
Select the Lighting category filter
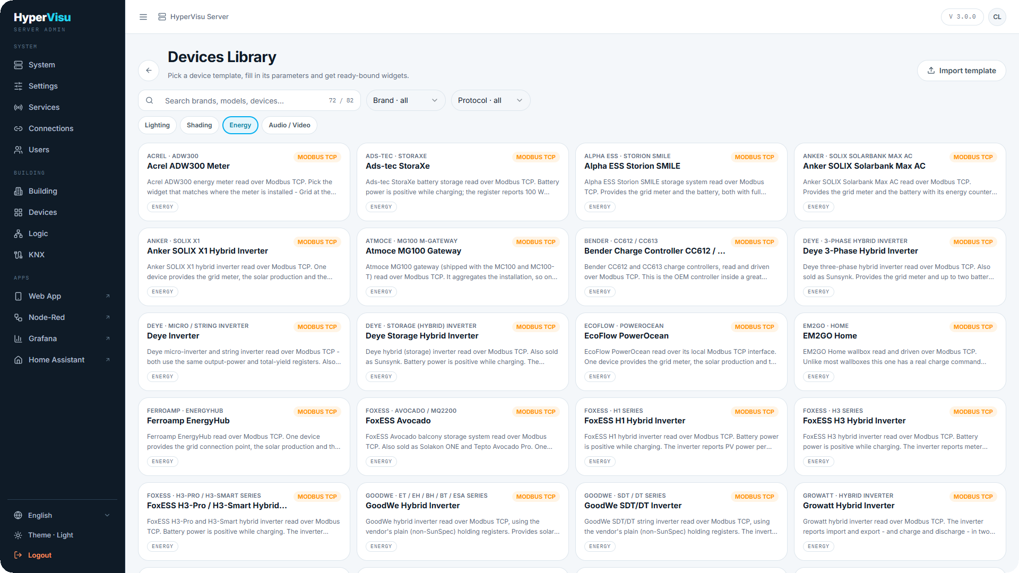coord(157,125)
